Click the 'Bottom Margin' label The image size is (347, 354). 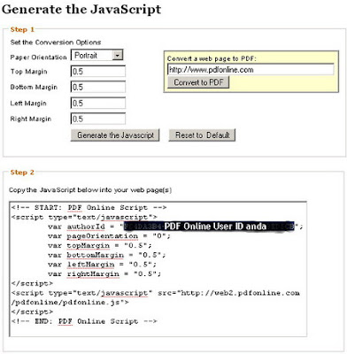pos(34,88)
